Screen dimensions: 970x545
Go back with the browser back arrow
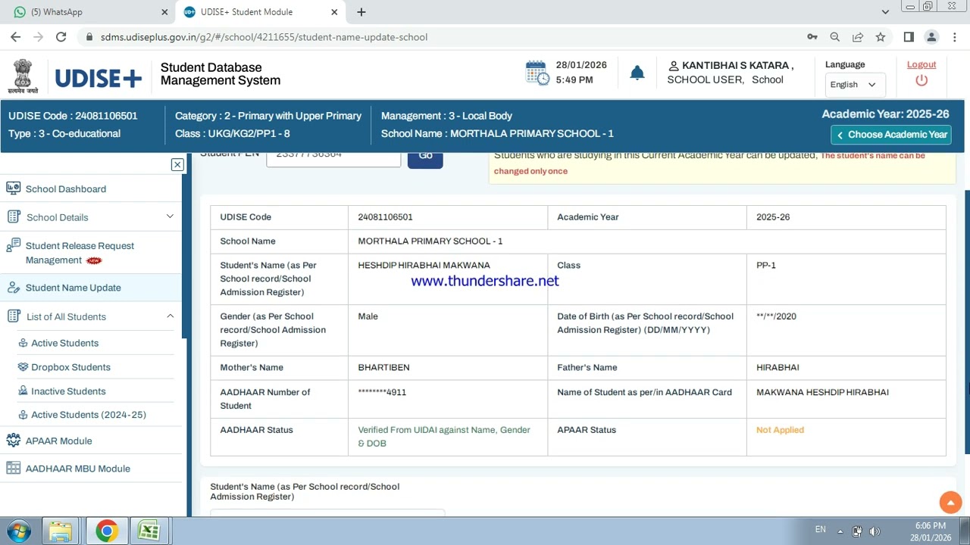point(16,36)
